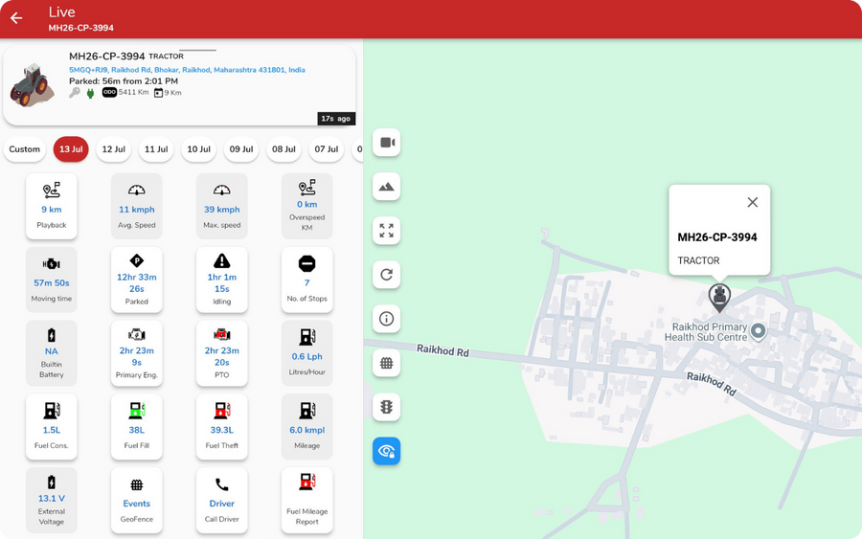Select the 07 Jul date chip
The width and height of the screenshot is (862, 539).
327,149
